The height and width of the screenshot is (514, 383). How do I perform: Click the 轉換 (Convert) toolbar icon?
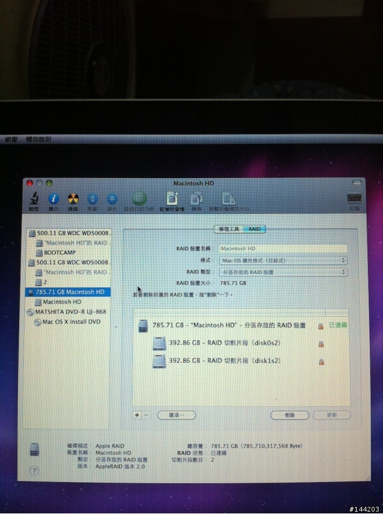(x=196, y=199)
